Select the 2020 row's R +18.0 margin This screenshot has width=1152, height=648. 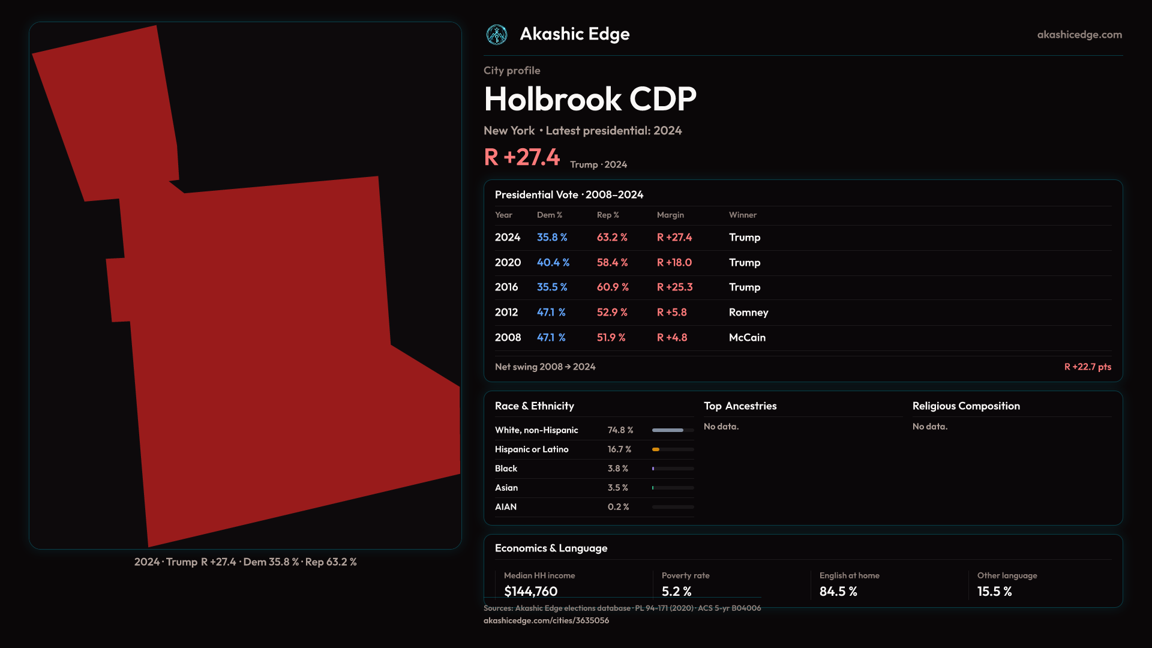(674, 263)
